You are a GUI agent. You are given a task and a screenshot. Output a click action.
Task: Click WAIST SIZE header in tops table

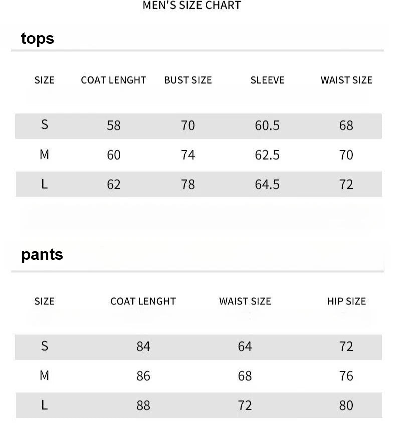[x=346, y=80]
